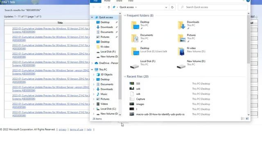The image size is (262, 147).
Task: Open the Share ribbon tab
Action: (119, 1)
